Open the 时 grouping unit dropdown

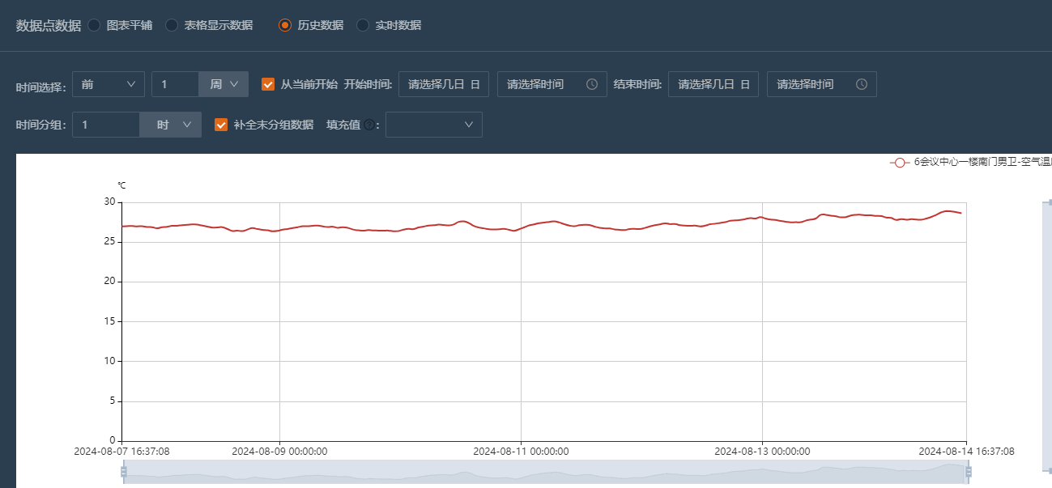171,125
